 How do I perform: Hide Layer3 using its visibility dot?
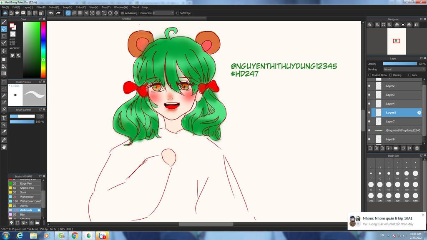(x=369, y=95)
